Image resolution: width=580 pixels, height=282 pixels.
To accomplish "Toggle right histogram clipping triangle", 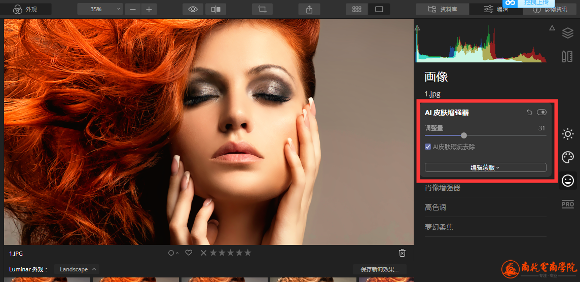I will 552,28.
